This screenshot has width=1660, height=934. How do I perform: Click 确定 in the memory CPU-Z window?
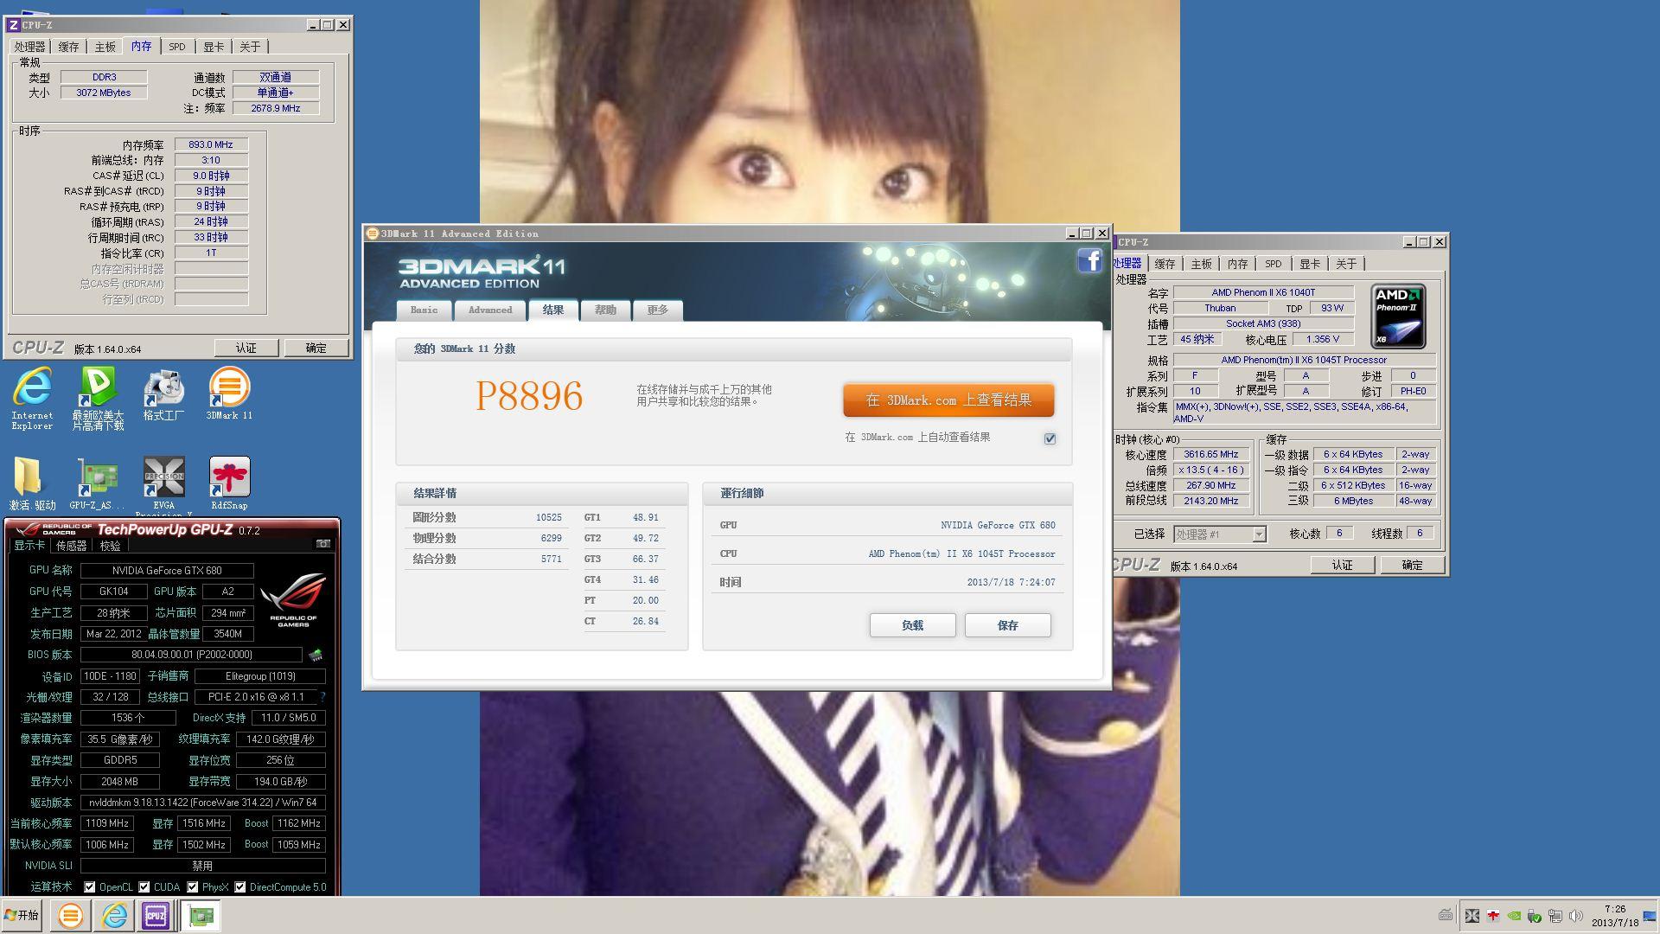pos(316,348)
